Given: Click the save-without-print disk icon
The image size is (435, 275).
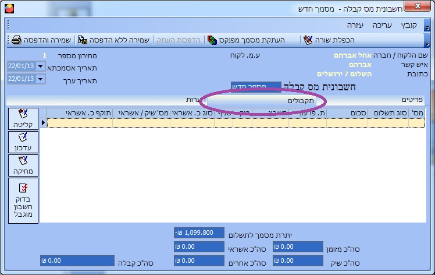Looking at the screenshot, I should tap(83, 40).
